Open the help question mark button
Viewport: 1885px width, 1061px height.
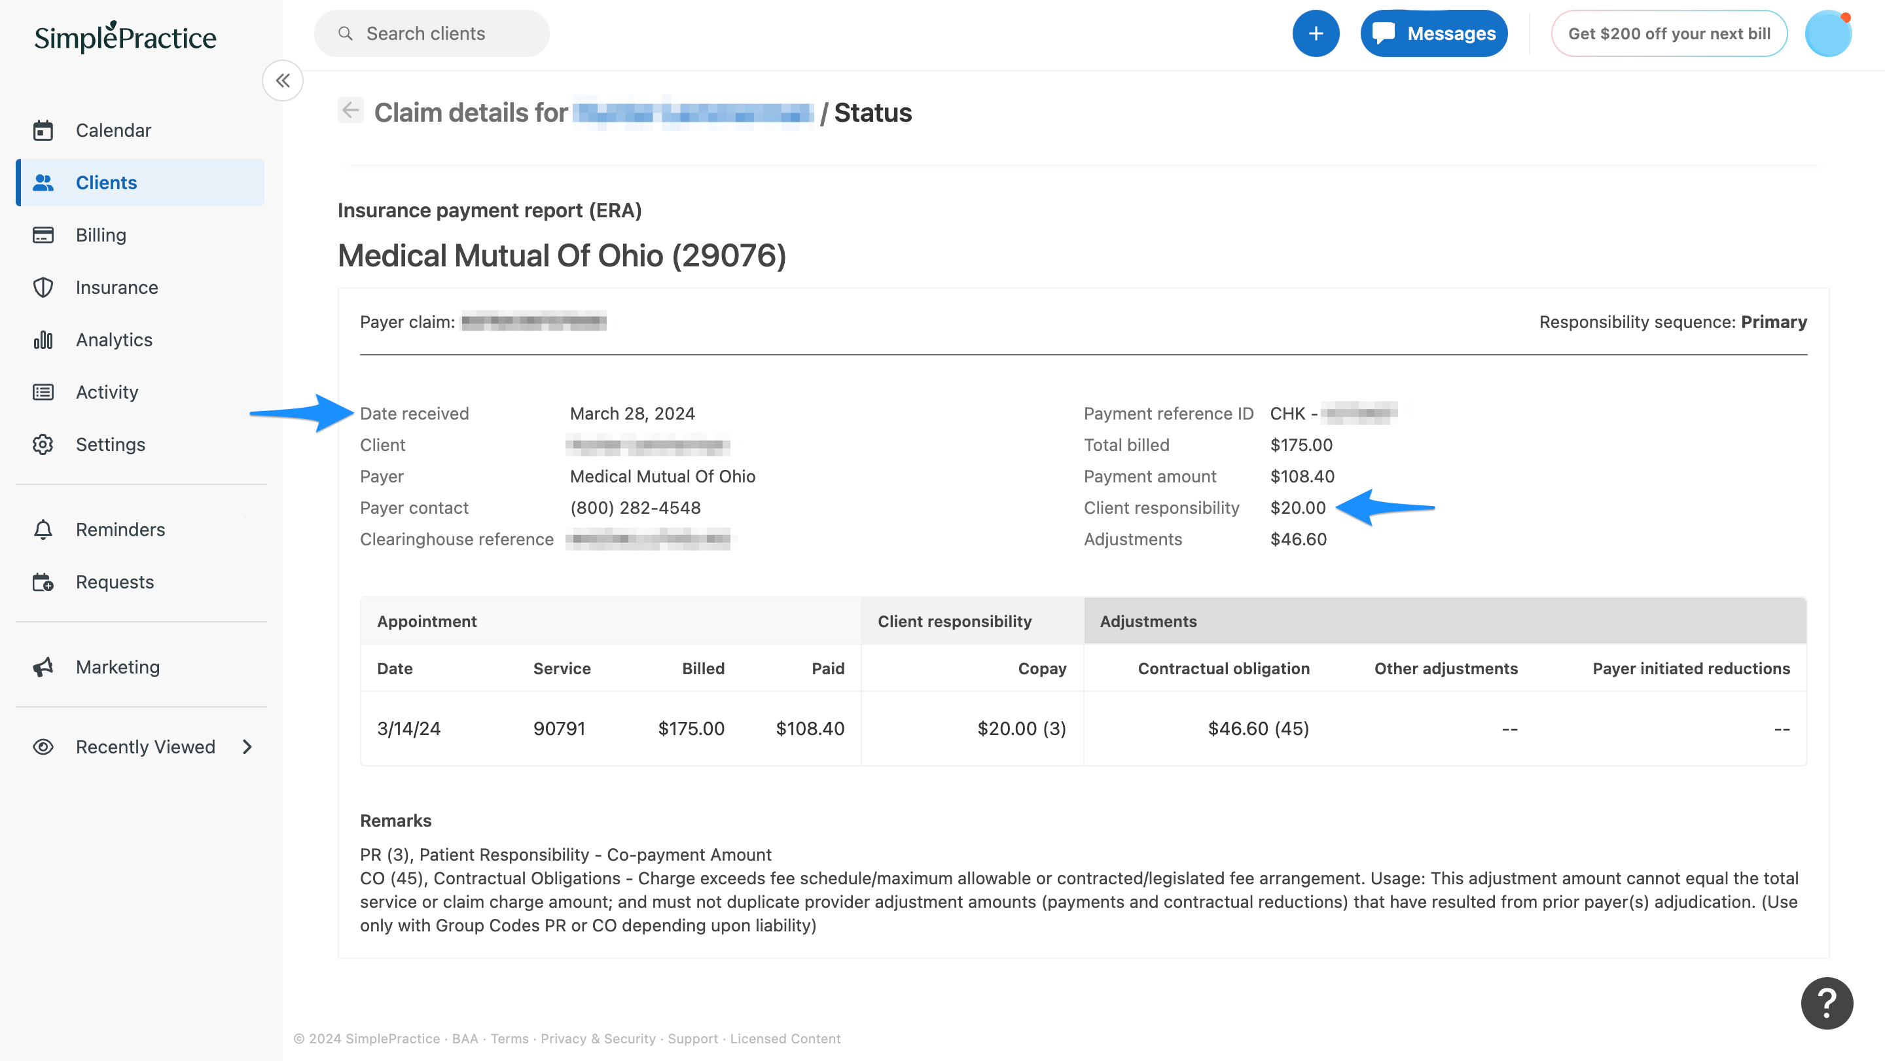point(1827,1003)
